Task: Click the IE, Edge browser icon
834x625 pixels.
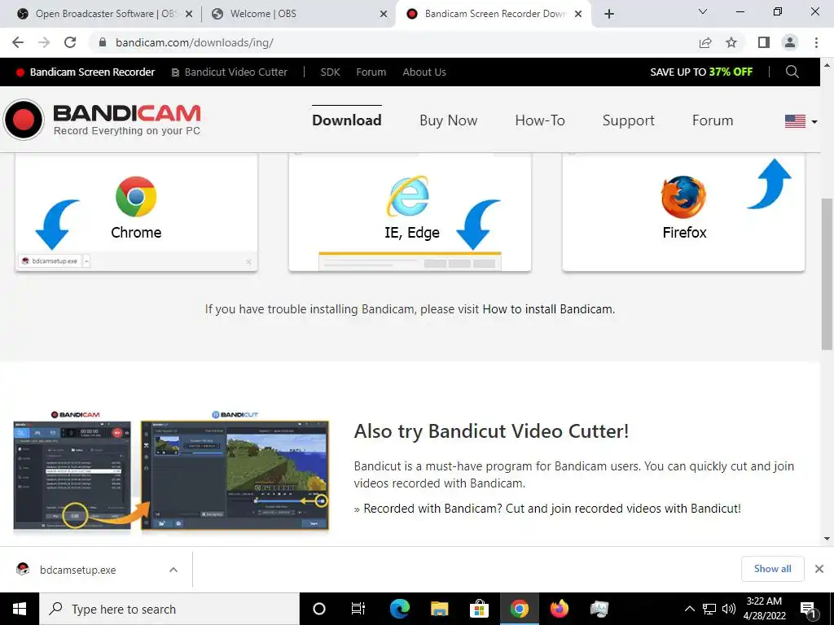Action: coord(407,196)
